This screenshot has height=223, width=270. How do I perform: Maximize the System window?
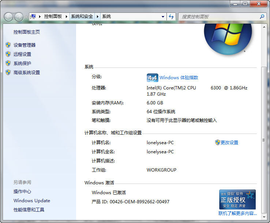245,4
